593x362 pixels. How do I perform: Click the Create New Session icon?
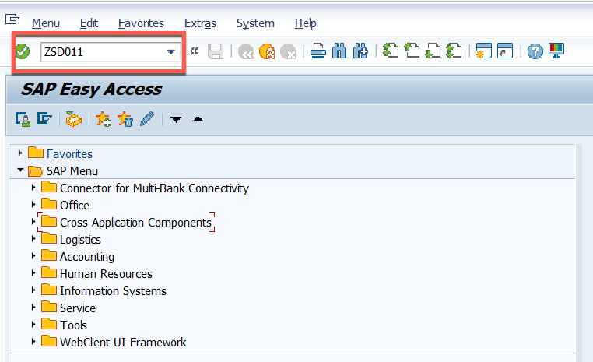(x=484, y=52)
